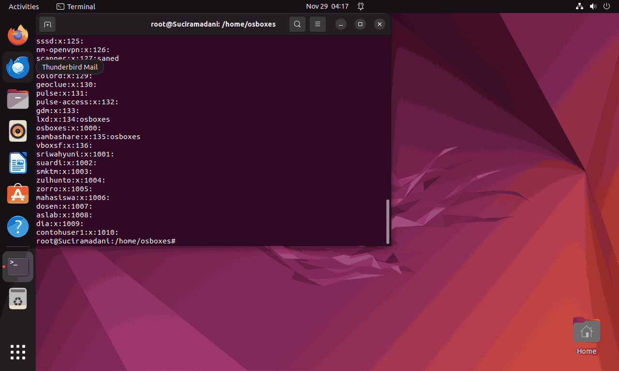Screen dimensions: 619x371
Task: Close the terminal window
Action: [380, 24]
